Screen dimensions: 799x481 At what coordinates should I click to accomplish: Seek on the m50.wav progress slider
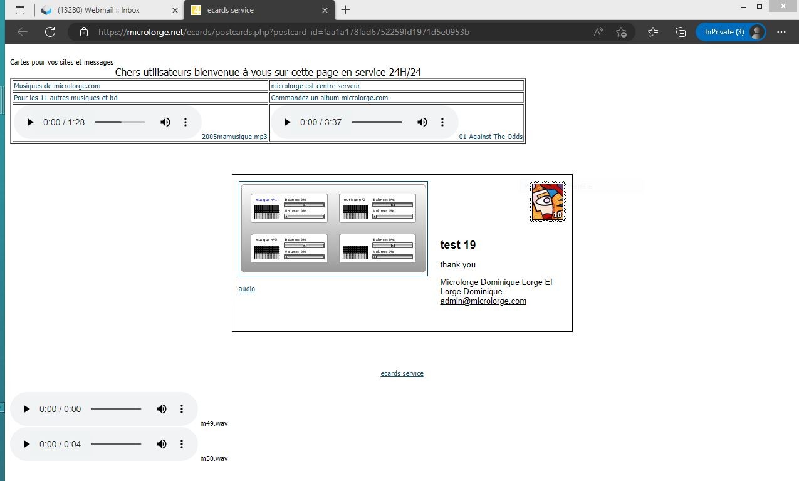click(x=116, y=444)
